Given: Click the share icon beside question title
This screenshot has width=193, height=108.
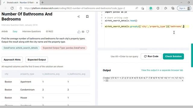Looking at the screenshot, I should coord(78,16).
